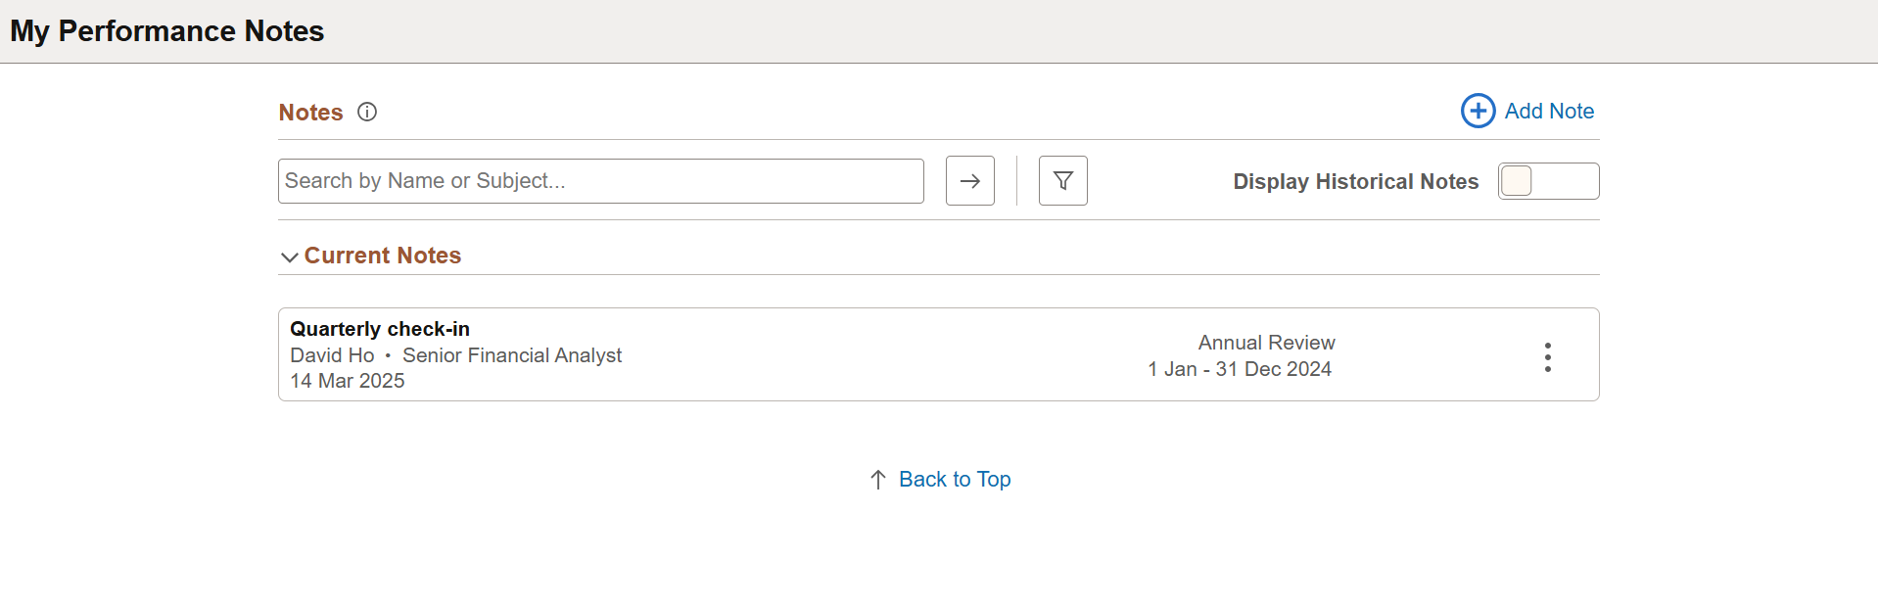Click the Back to Top link
Viewport: 1878px width, 606px height.
tap(955, 480)
